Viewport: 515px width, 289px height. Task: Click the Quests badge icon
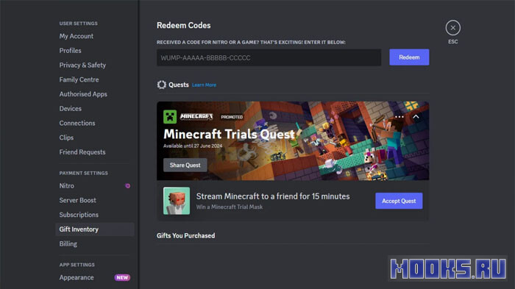tap(162, 85)
